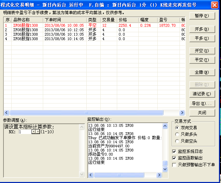
Task: Click the 导出(E)... export button
Action: 202,103
